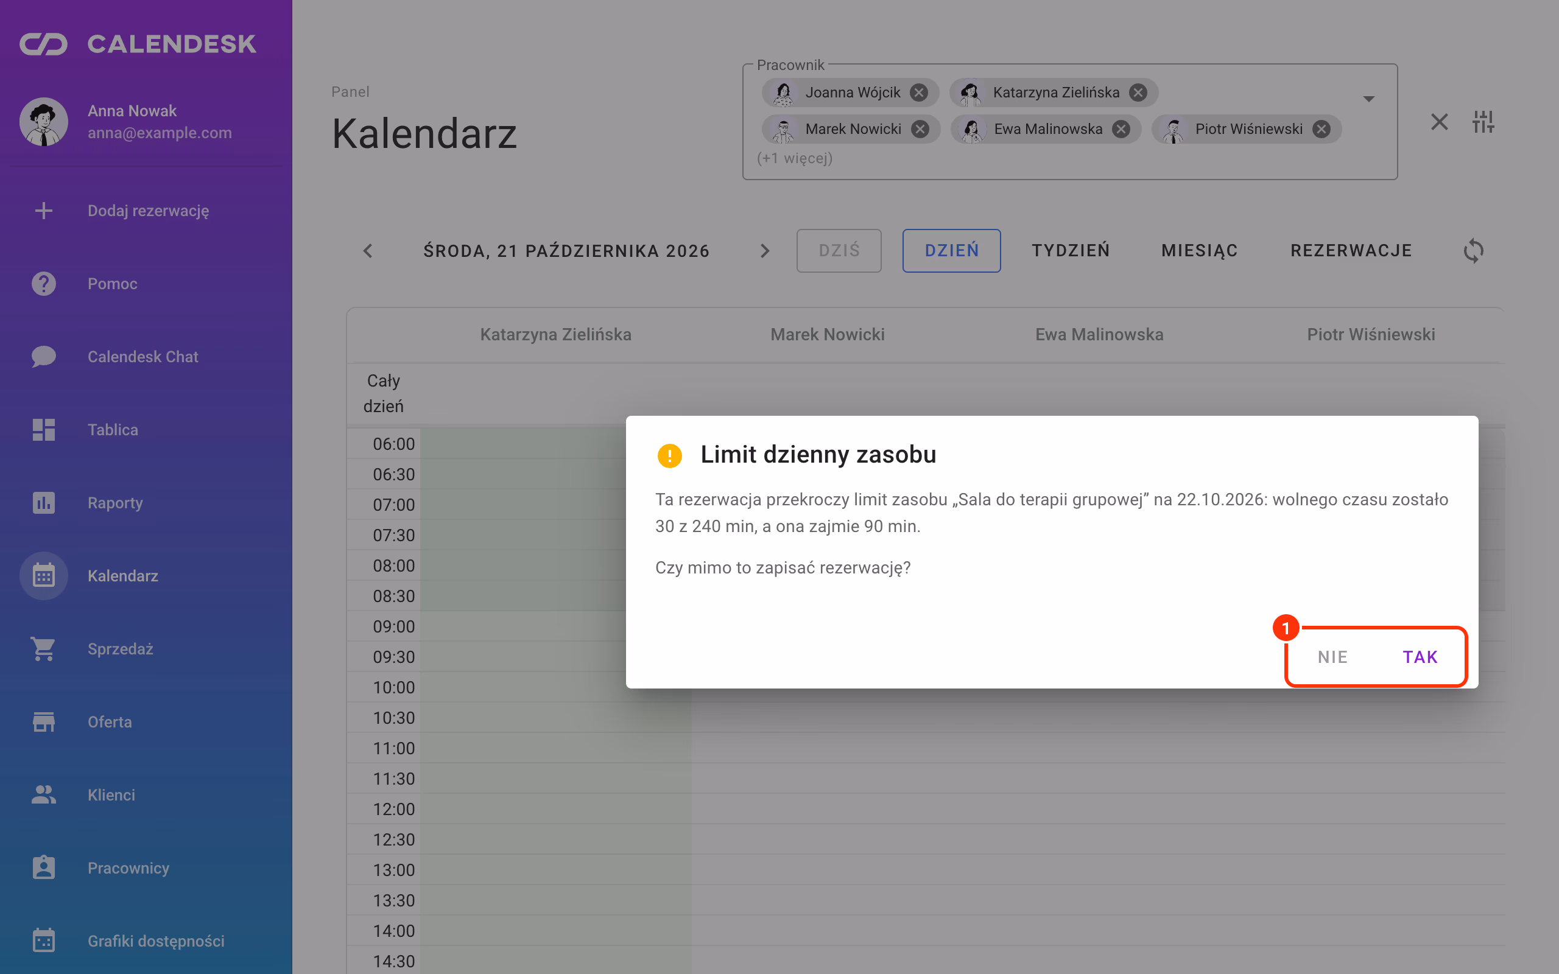Click the Tablica dashboard icon
Image resolution: width=1559 pixels, height=974 pixels.
[44, 430]
